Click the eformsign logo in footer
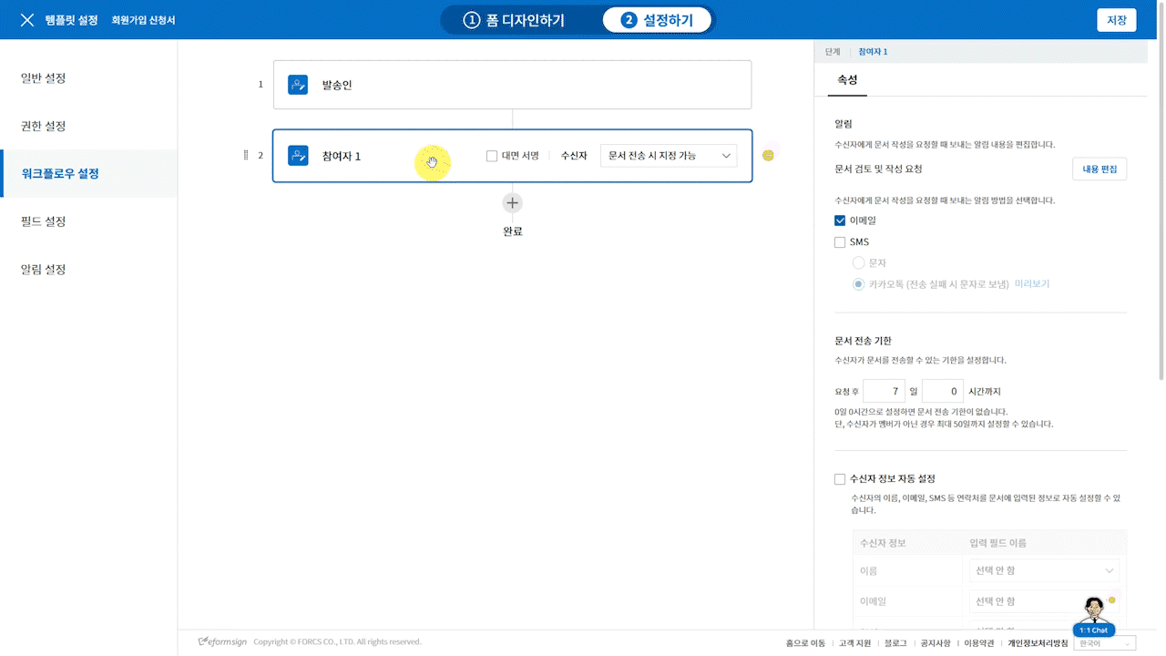 223,642
